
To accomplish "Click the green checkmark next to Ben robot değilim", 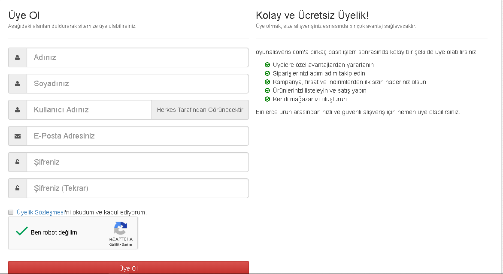I will click(22, 231).
